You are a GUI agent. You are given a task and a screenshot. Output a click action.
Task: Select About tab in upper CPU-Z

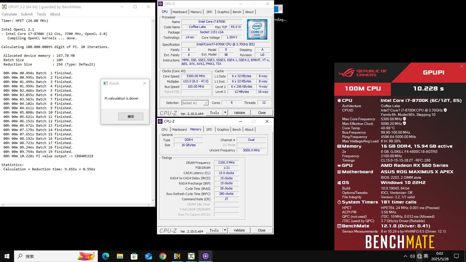coord(249,12)
